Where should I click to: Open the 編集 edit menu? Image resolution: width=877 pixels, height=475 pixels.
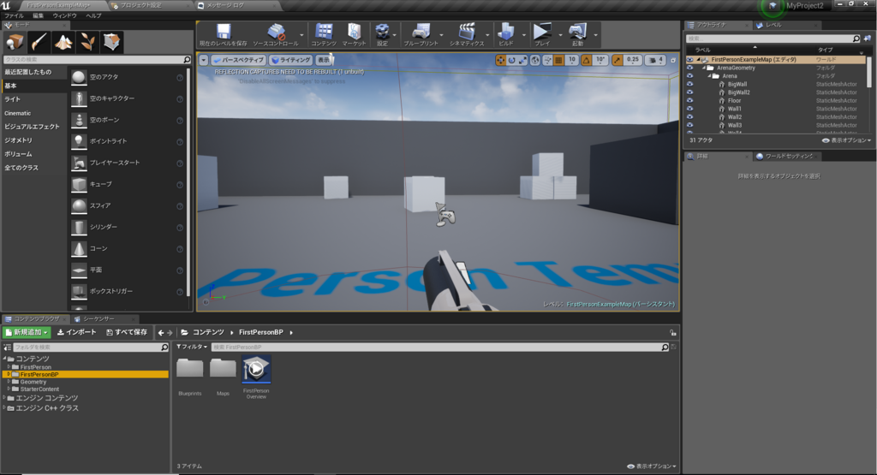pyautogui.click(x=38, y=15)
